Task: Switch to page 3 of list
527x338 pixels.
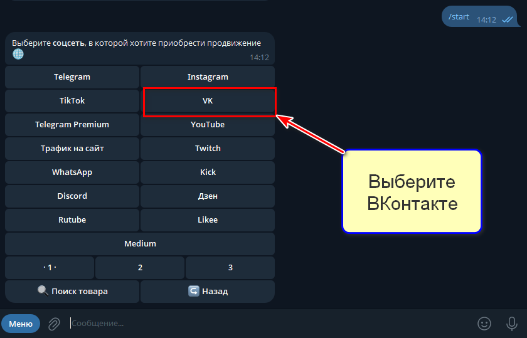Action: (230, 268)
